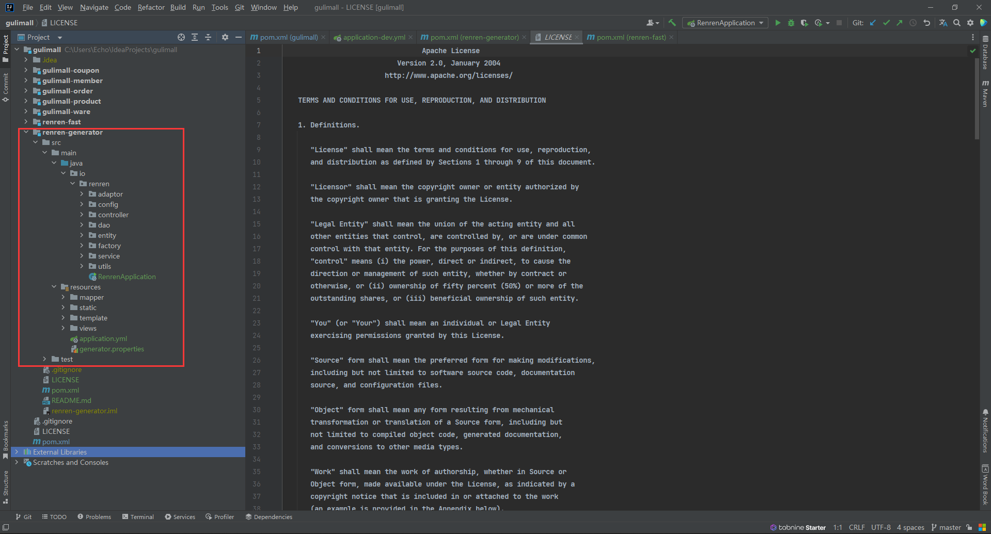Toggle the Structure tool window

coord(6,486)
